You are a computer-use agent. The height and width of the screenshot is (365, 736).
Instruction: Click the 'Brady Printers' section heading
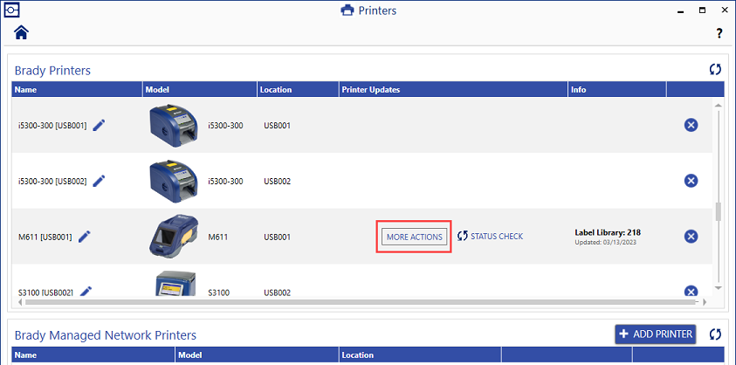coord(52,71)
